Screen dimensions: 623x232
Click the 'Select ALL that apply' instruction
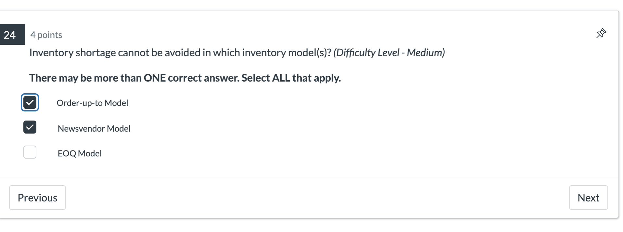pyautogui.click(x=185, y=78)
